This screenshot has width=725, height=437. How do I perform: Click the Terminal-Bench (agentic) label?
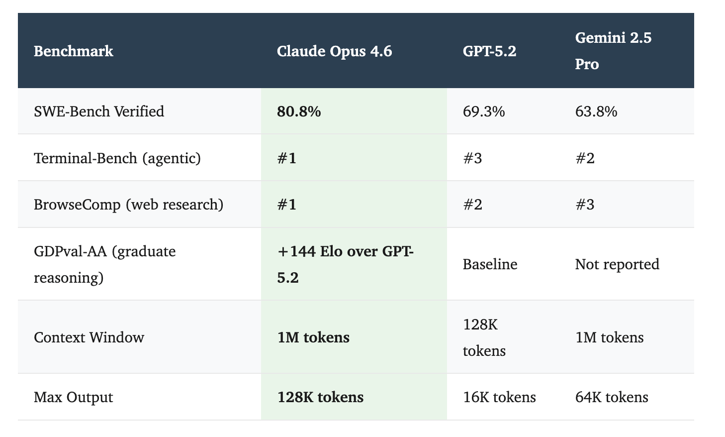(117, 158)
